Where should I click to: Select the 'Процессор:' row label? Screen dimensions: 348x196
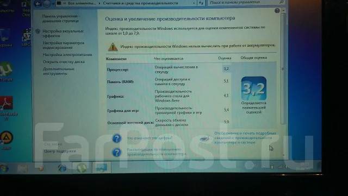click(x=117, y=69)
